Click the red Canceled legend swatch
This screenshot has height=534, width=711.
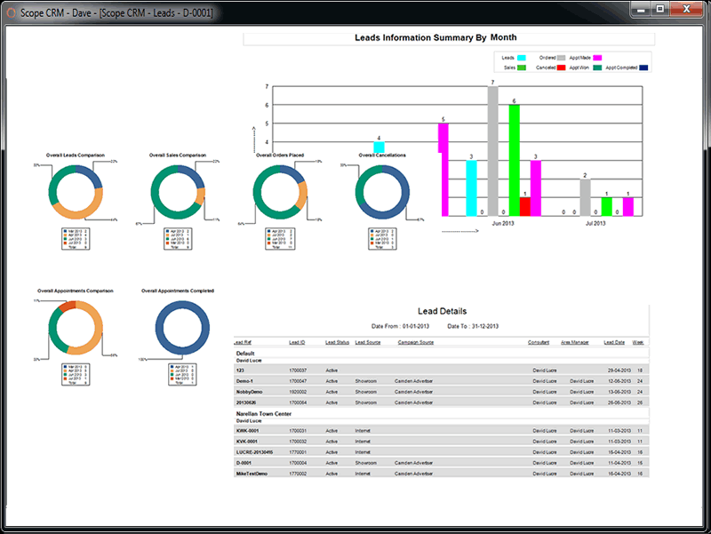[x=563, y=68]
